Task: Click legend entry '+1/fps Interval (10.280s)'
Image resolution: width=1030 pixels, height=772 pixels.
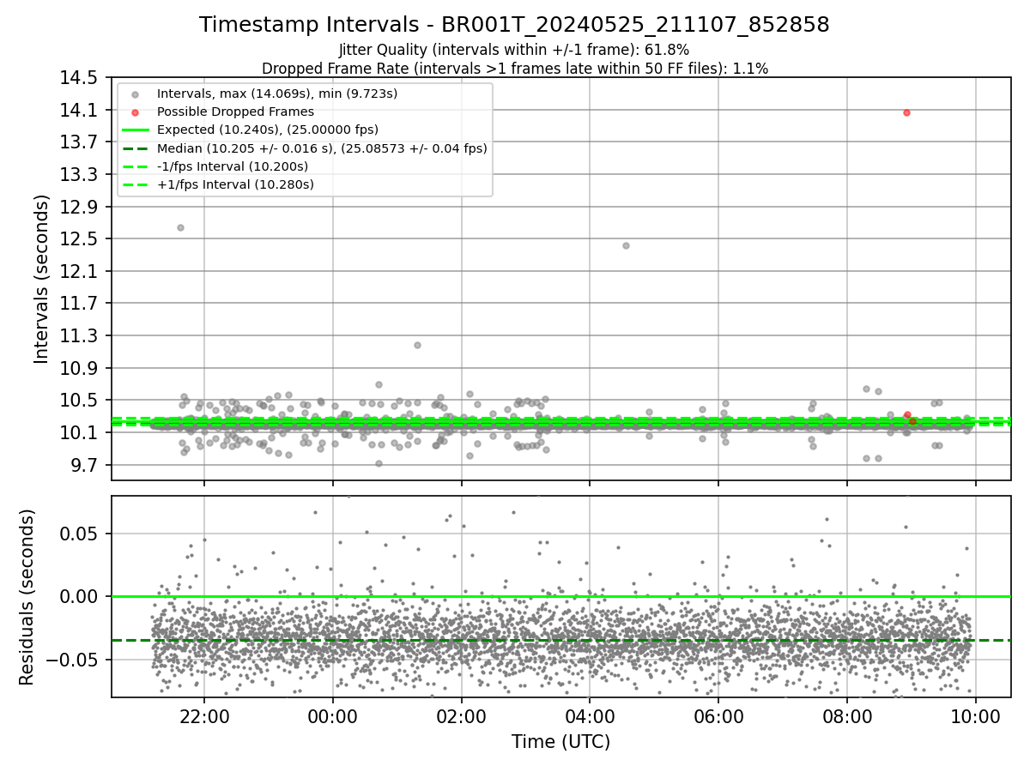Action: [x=235, y=184]
